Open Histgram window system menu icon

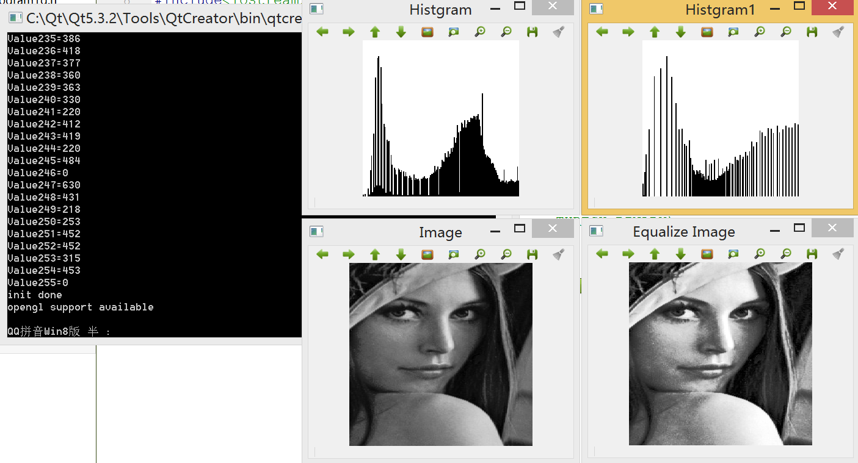pos(316,9)
